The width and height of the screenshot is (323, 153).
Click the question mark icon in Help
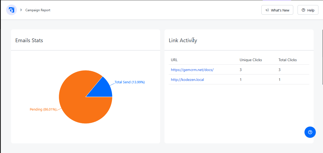tap(303, 10)
